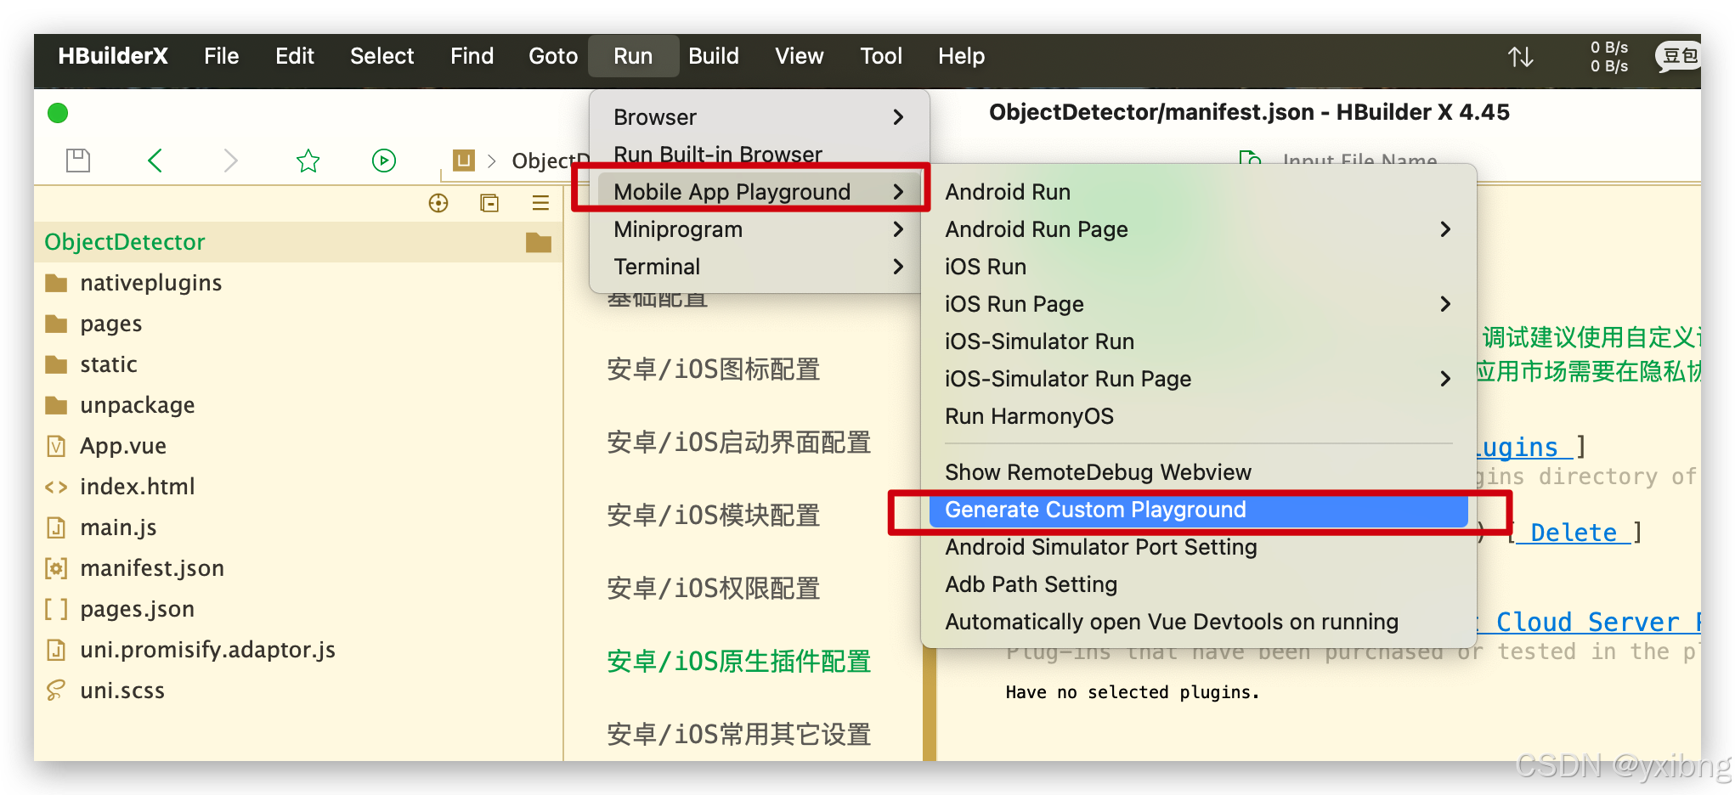Image resolution: width=1735 pixels, height=795 pixels.
Task: Click the manifest.json file icon
Action: pyautogui.click(x=56, y=568)
